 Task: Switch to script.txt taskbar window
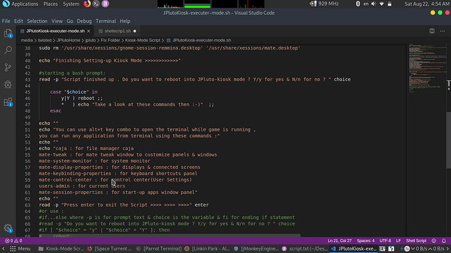coord(305,248)
